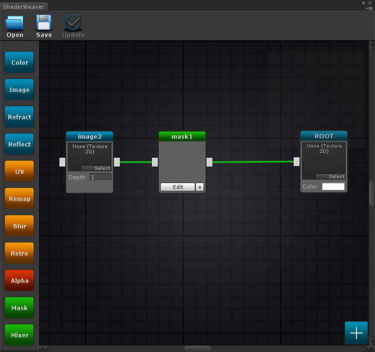Add a Mixer node from sidebar

click(x=19, y=335)
